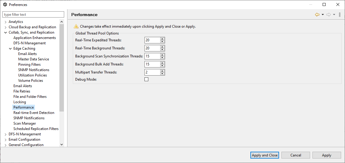Open the back history dropdown arrow
The height and width of the screenshot is (163, 345).
(323, 15)
